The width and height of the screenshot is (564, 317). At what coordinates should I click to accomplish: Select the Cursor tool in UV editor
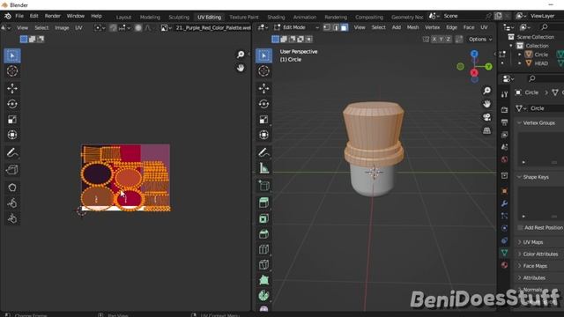point(12,71)
